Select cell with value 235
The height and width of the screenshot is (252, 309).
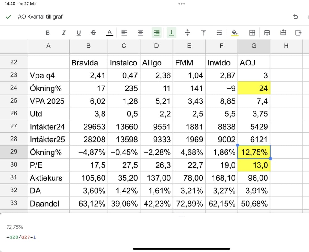click(x=124, y=88)
